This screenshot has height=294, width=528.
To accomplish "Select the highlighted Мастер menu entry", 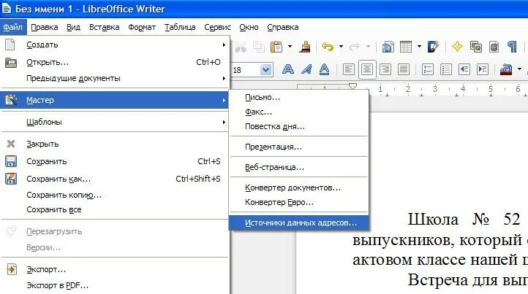I will (115, 100).
